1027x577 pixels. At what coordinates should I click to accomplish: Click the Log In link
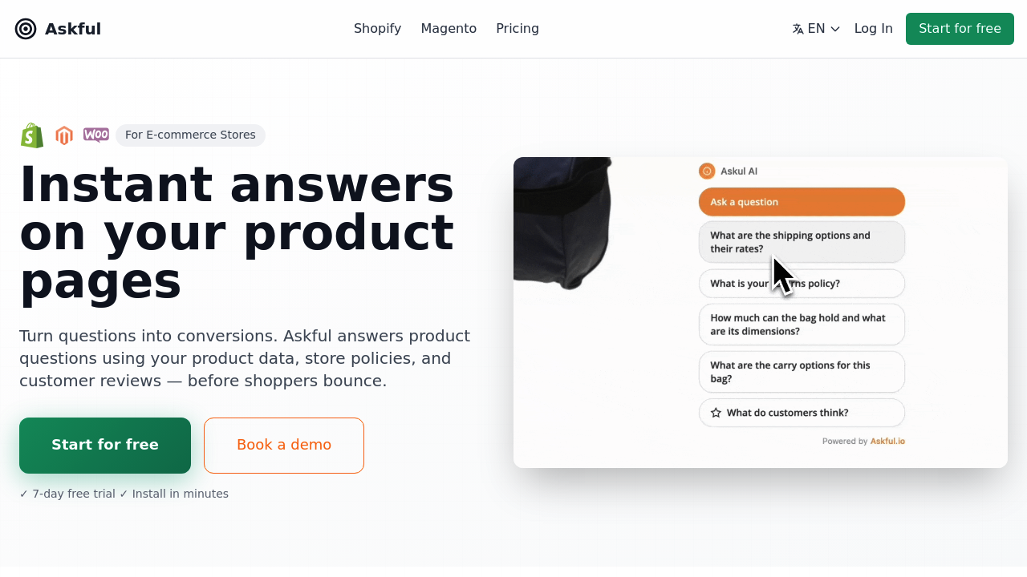point(873,29)
